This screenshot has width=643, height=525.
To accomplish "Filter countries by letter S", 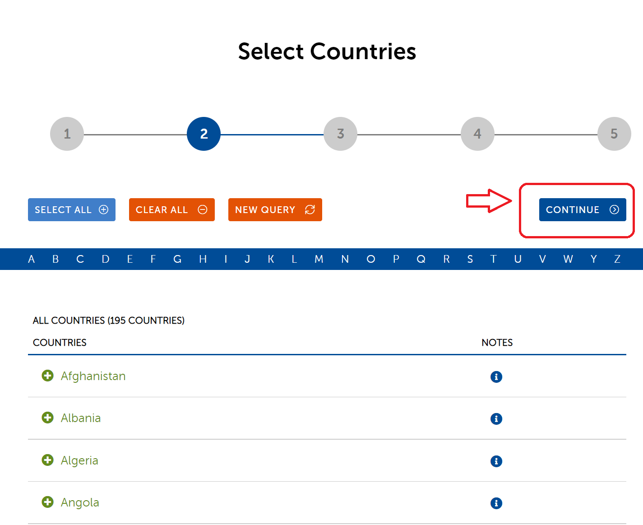I will [470, 259].
